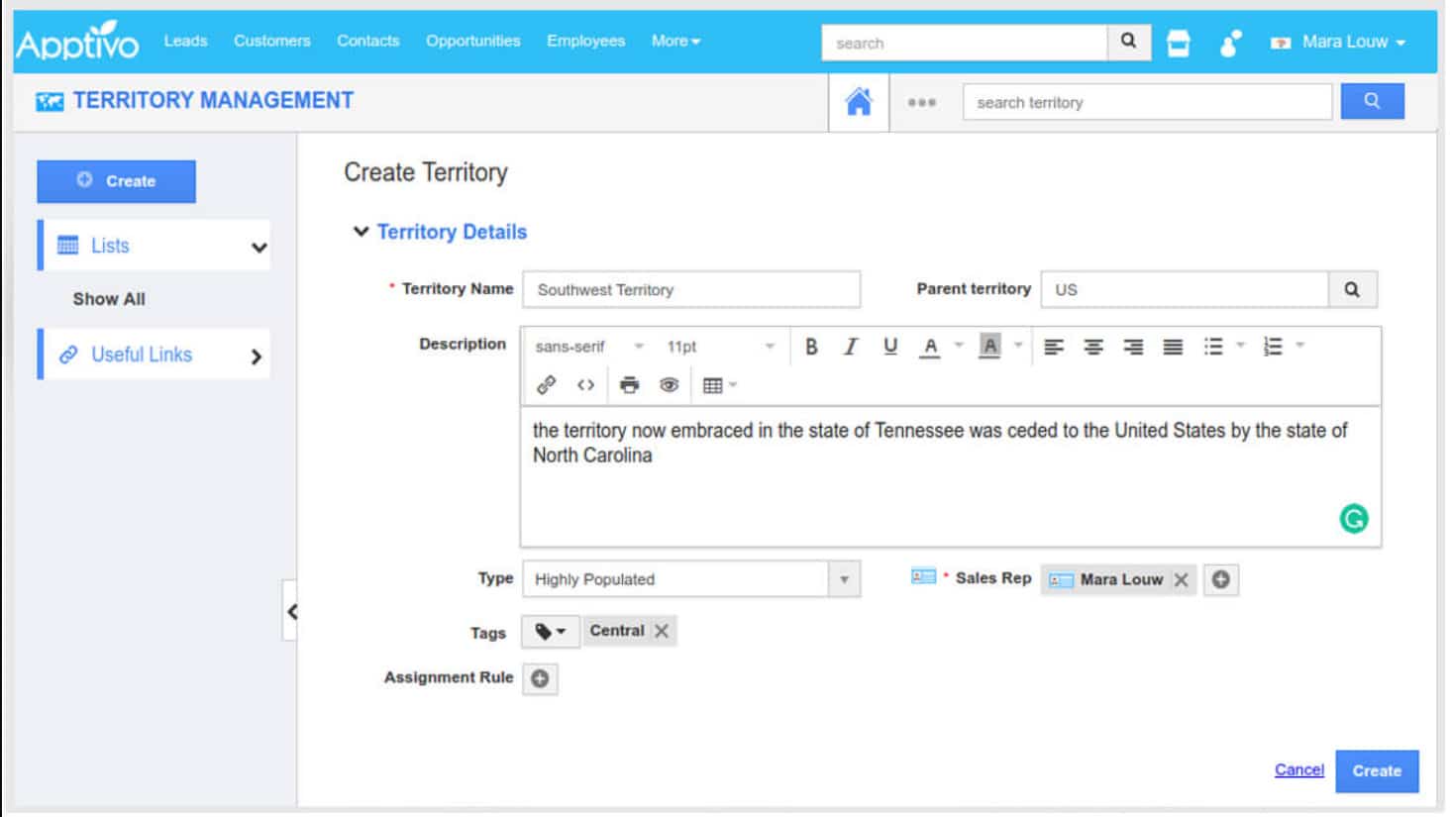1451x817 pixels.
Task: Click the Create button in sidebar
Action: pos(116,181)
